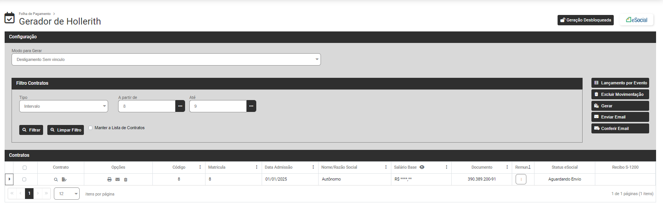
Task: Open the Remun. column options menu
Action: tap(529, 167)
